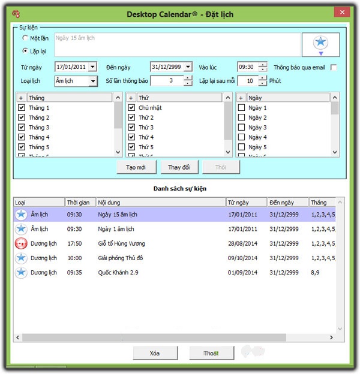Click the event description text field
360x374 pixels.
[178, 45]
